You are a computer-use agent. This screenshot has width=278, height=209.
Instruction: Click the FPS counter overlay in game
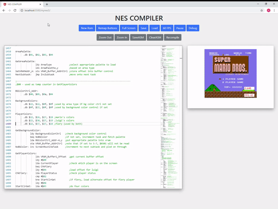(x=249, y=95)
